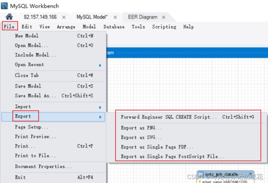Choose Export as Single Page PostScript File...
The image size is (268, 183).
(x=187, y=156)
